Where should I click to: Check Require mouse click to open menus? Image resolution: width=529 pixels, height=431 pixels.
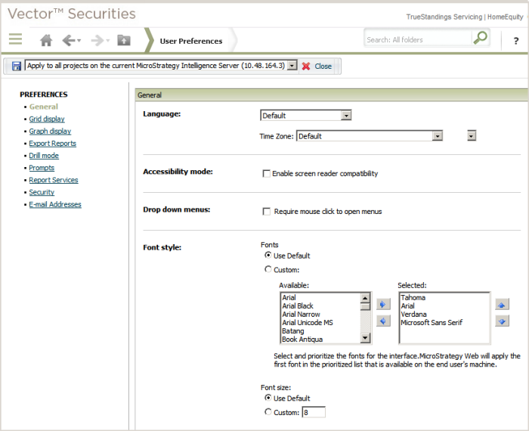pyautogui.click(x=266, y=211)
